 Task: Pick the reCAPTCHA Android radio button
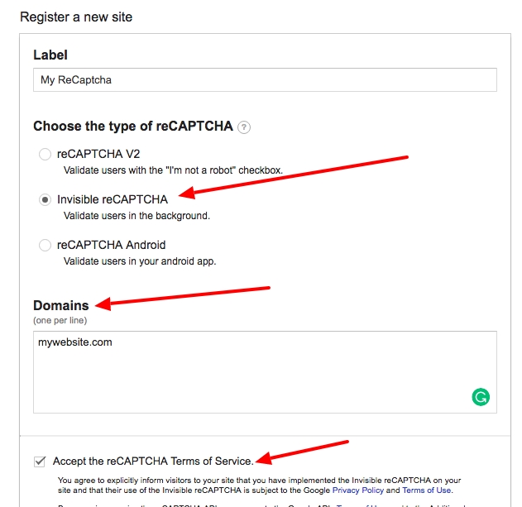coord(45,245)
